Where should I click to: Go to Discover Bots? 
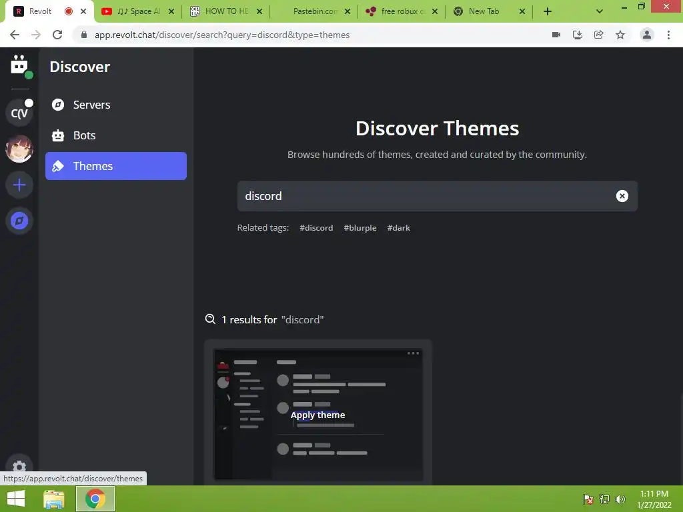116,135
